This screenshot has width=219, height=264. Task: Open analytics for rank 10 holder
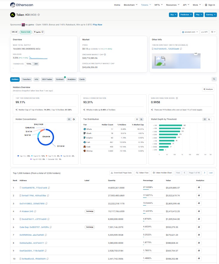[x=199, y=259]
